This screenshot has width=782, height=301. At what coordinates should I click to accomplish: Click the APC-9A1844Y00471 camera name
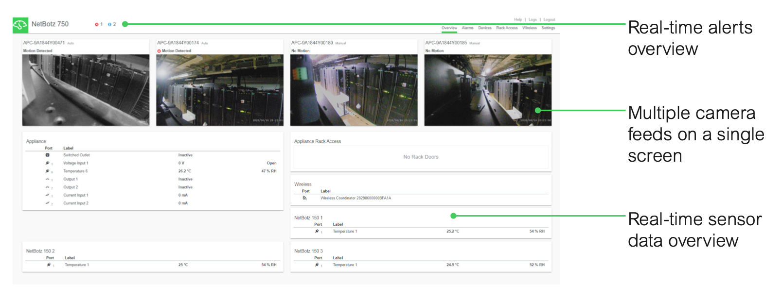[x=44, y=43]
